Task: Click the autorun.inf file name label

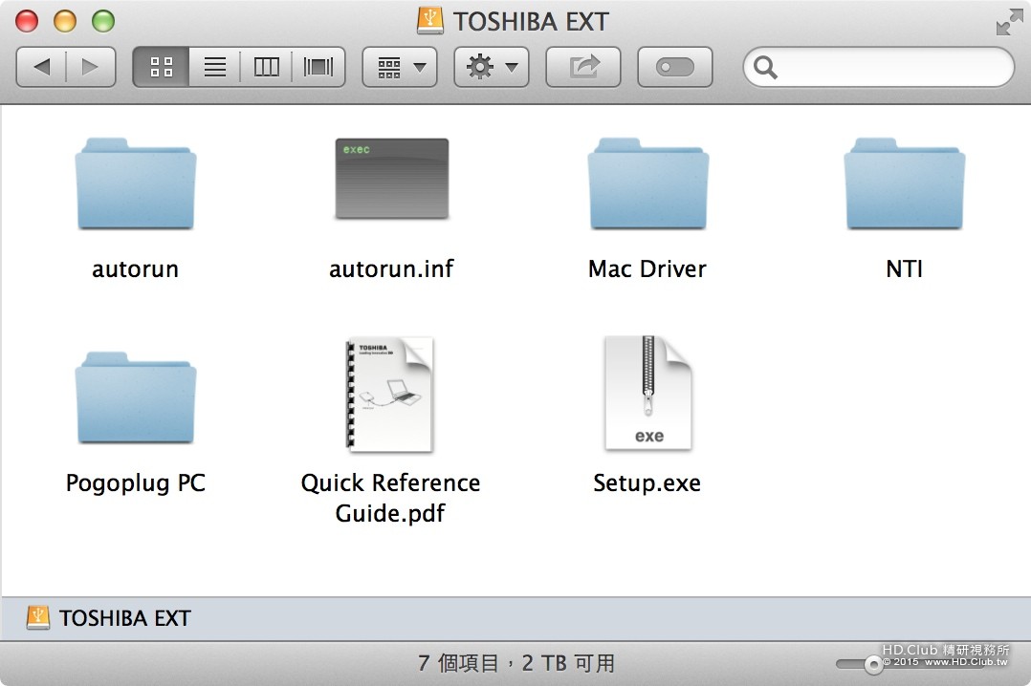Action: [391, 268]
